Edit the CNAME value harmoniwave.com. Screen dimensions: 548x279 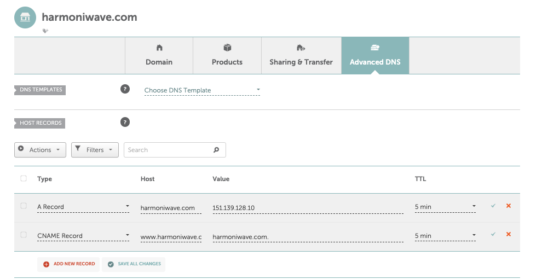click(x=308, y=237)
